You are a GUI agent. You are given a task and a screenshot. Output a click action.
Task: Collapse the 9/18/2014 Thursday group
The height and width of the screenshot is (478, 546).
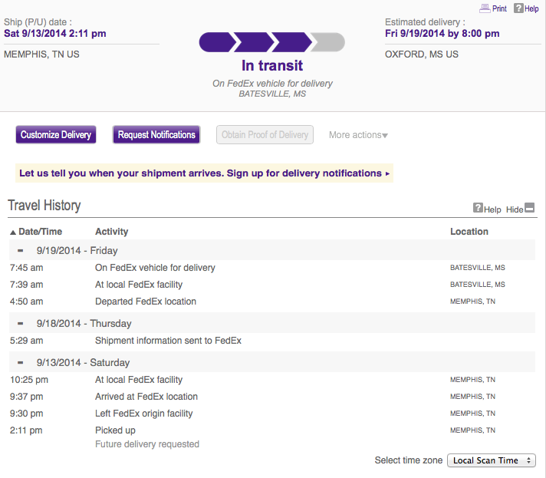[x=21, y=323]
